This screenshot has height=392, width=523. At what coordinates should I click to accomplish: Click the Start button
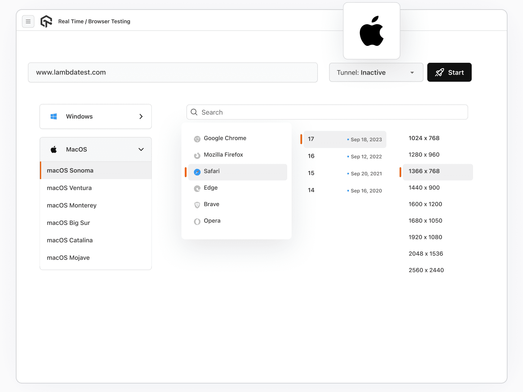[449, 72]
